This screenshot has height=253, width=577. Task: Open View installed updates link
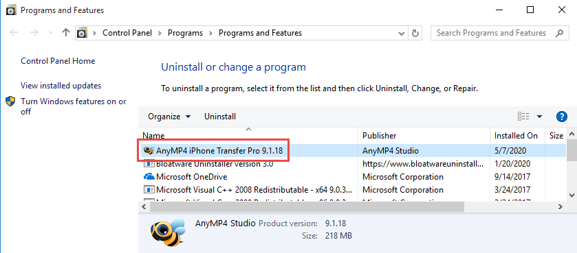pyautogui.click(x=61, y=86)
